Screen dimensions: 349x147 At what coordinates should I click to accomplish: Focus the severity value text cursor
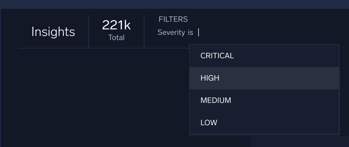(199, 33)
